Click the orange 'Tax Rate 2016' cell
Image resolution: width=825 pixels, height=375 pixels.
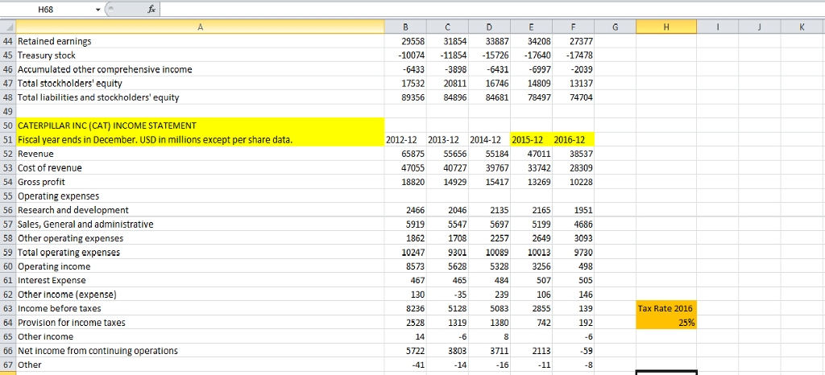coord(666,308)
